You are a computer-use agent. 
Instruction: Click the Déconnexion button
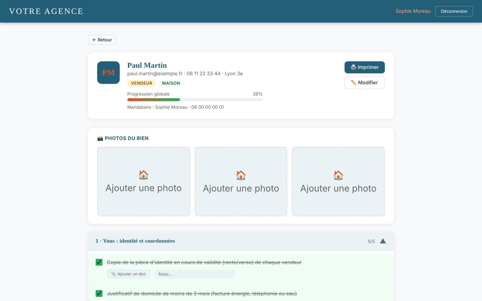click(x=454, y=11)
